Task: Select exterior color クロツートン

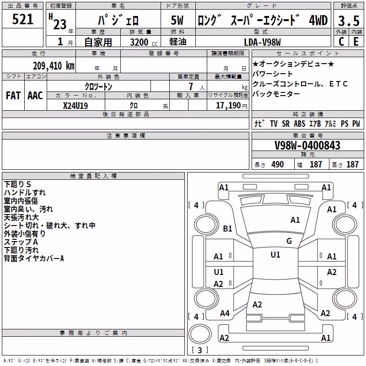Action: pyautogui.click(x=98, y=86)
